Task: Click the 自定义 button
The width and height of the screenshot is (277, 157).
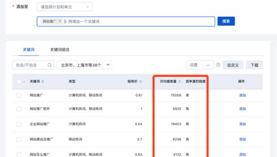Action: tap(233, 65)
